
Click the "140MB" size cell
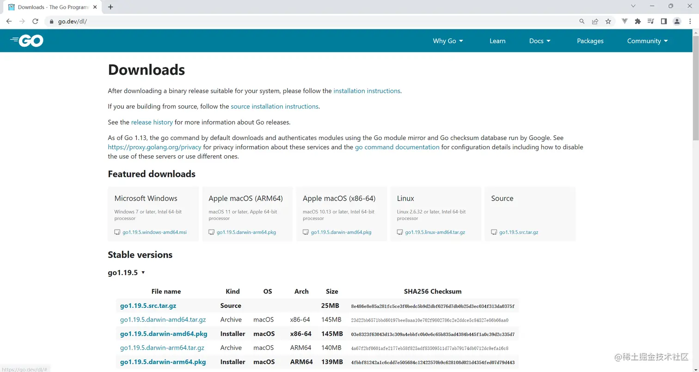tap(331, 348)
